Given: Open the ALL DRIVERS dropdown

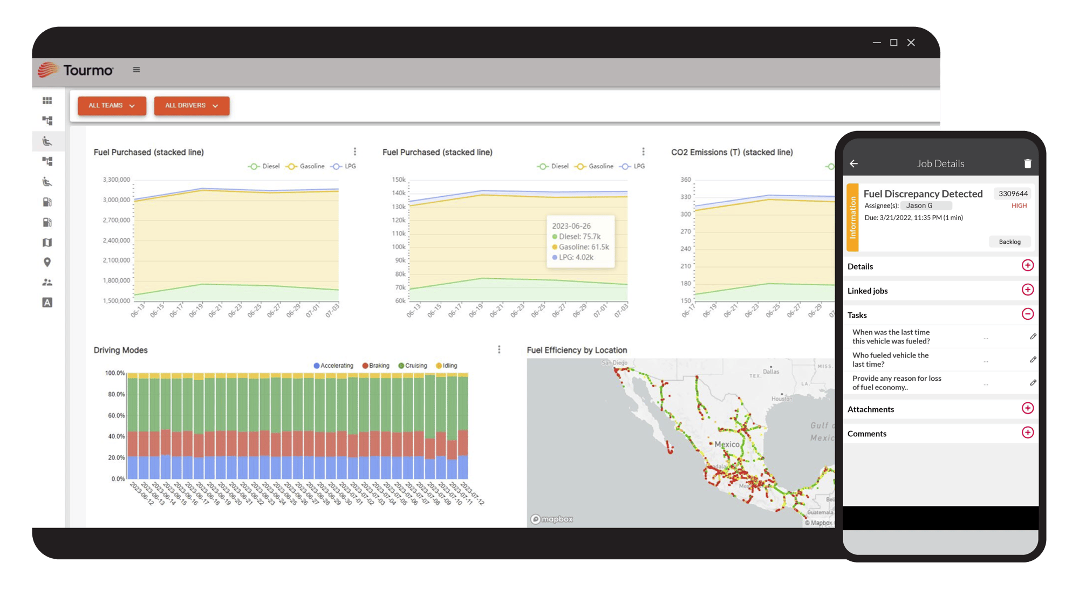Looking at the screenshot, I should pyautogui.click(x=192, y=106).
